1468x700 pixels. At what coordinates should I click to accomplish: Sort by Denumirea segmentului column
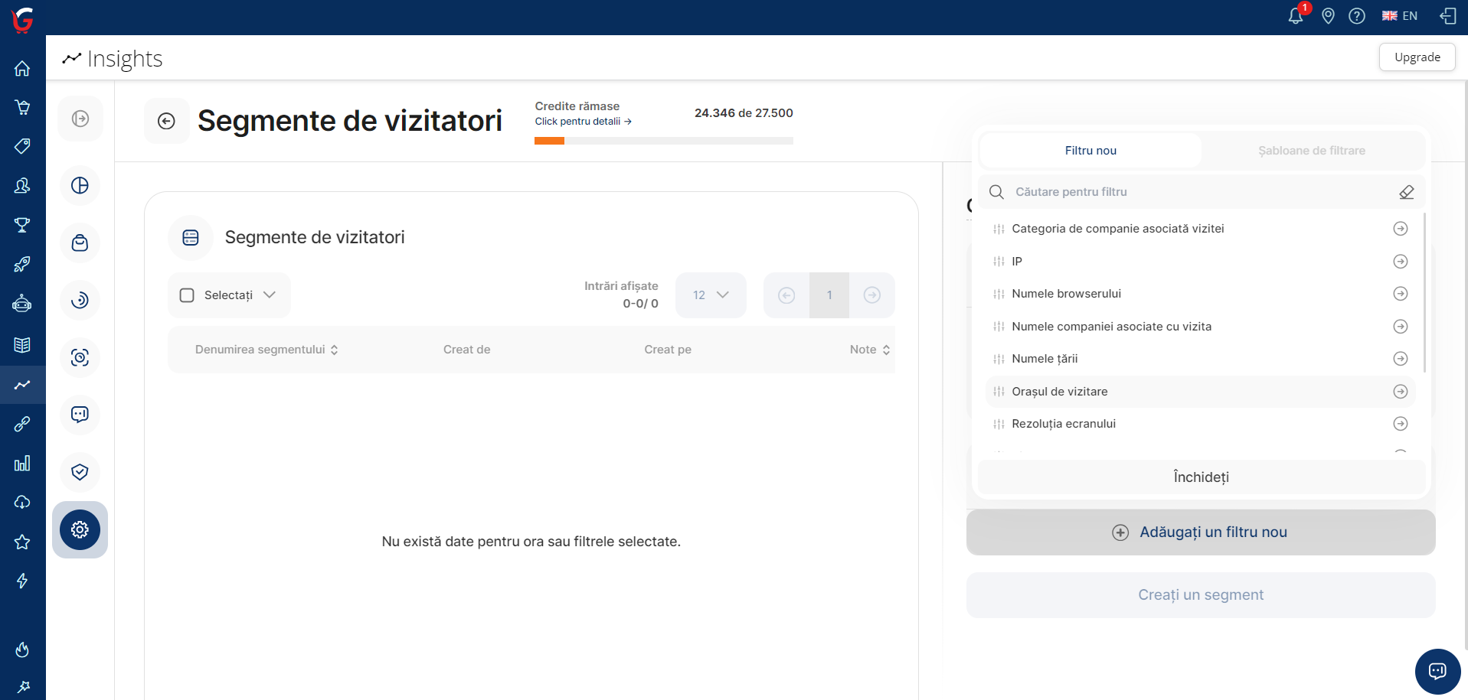266,350
